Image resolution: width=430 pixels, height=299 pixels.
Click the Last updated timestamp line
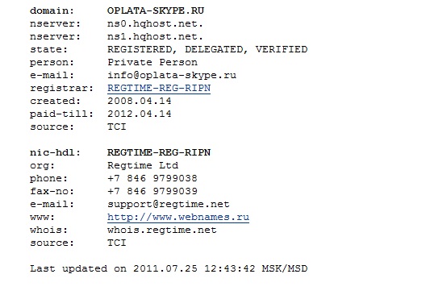point(169,269)
